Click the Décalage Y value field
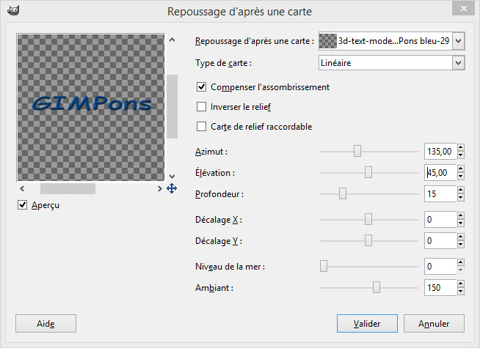The height and width of the screenshot is (348, 480). [440, 241]
